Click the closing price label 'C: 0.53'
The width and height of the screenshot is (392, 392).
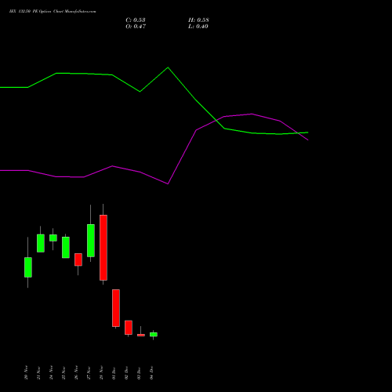point(136,20)
